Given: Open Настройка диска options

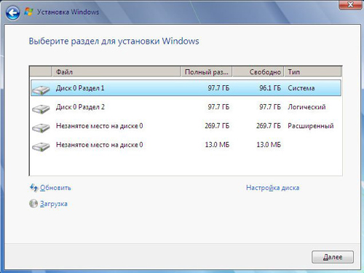Looking at the screenshot, I should (272, 188).
